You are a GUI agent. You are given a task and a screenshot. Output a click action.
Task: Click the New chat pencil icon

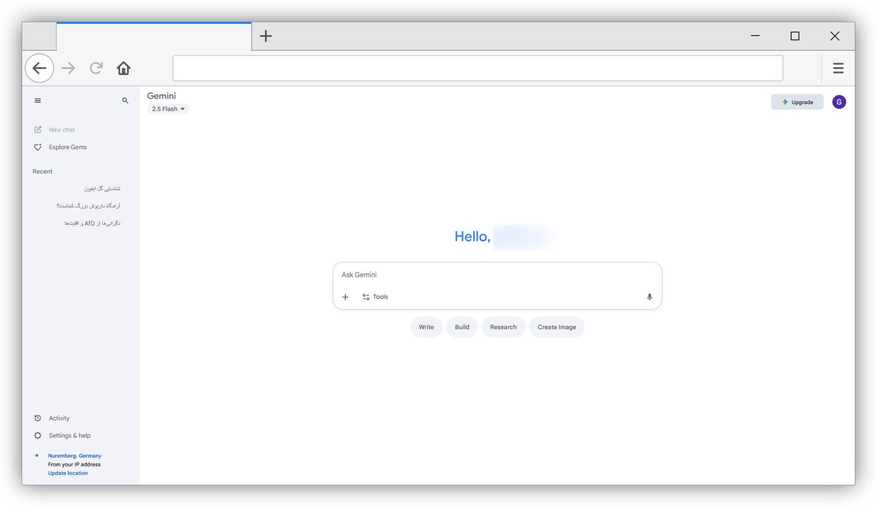pos(38,130)
